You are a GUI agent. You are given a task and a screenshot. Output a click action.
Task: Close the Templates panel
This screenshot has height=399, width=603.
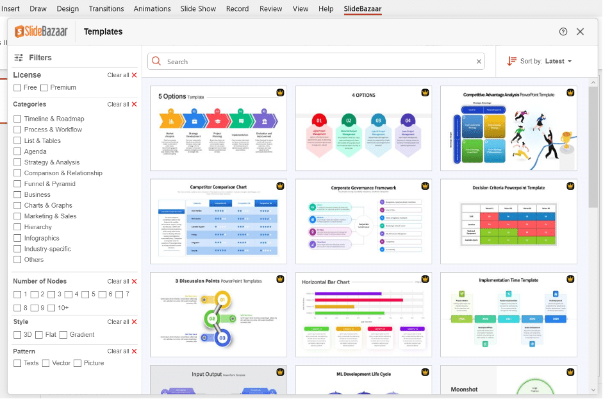581,31
